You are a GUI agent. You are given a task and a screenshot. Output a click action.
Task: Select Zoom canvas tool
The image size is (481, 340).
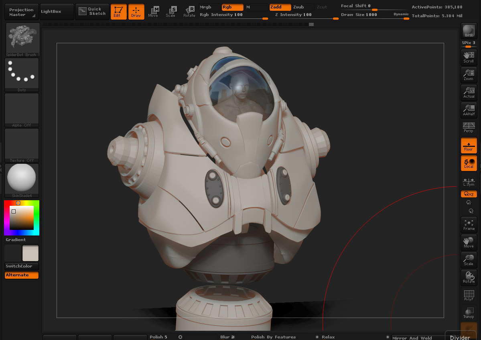[469, 75]
